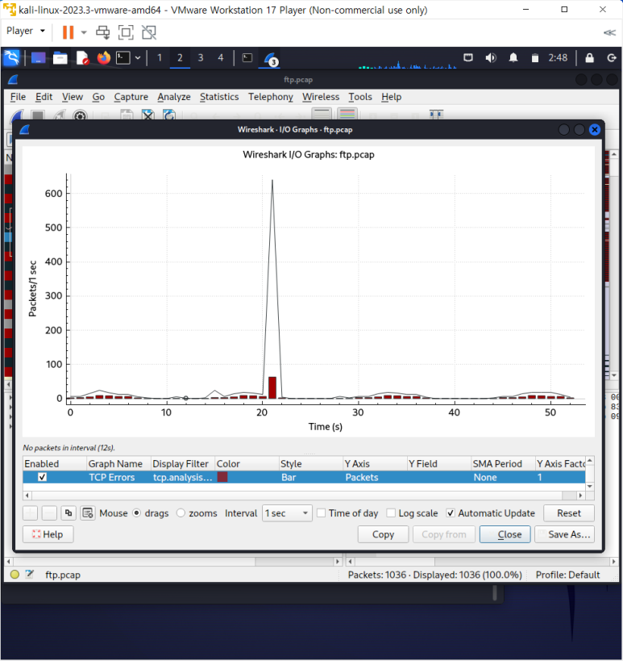This screenshot has width=623, height=661.
Task: Launch terminal emulator from Kali panel
Action: click(123, 58)
